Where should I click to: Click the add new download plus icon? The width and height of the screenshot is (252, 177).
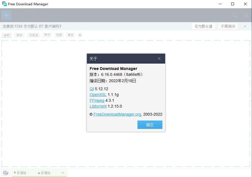6,15
